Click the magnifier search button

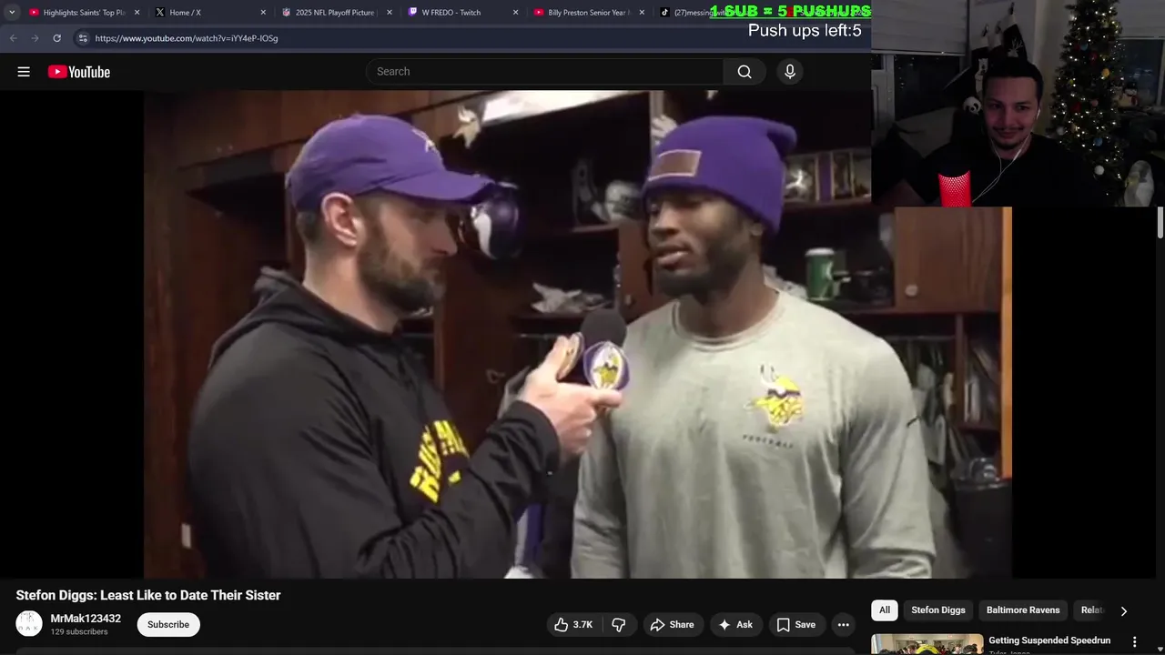(745, 72)
